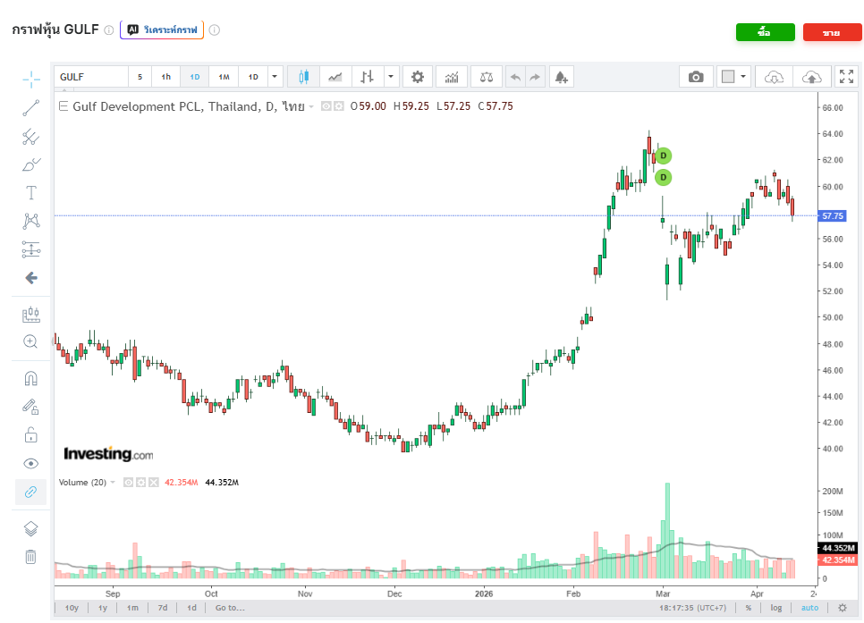Toggle visibility of the Gulf Development series

click(326, 106)
